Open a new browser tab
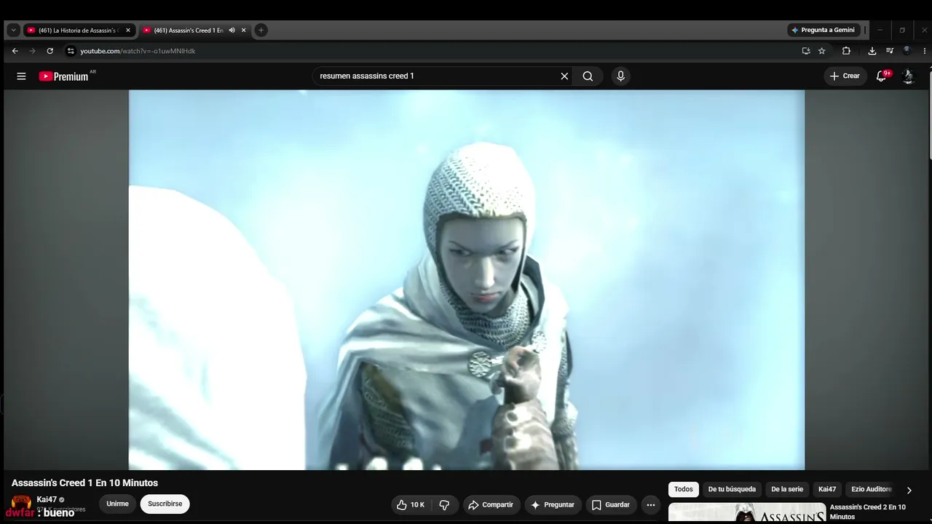Screen dimensions: 932x524 coord(261,30)
